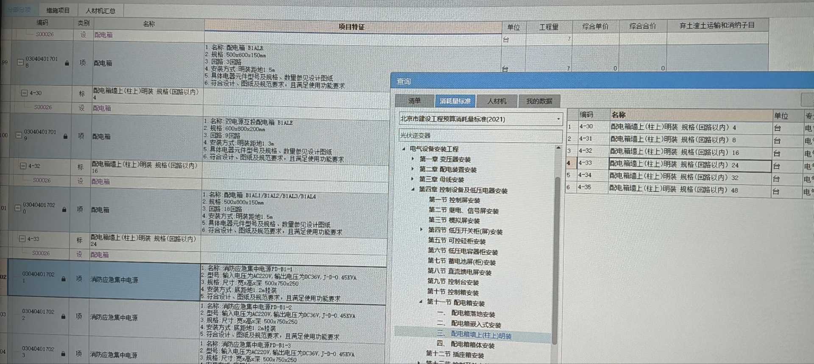Collapse sub-item row 4-33 in main table
The width and height of the screenshot is (814, 364).
coord(22,239)
